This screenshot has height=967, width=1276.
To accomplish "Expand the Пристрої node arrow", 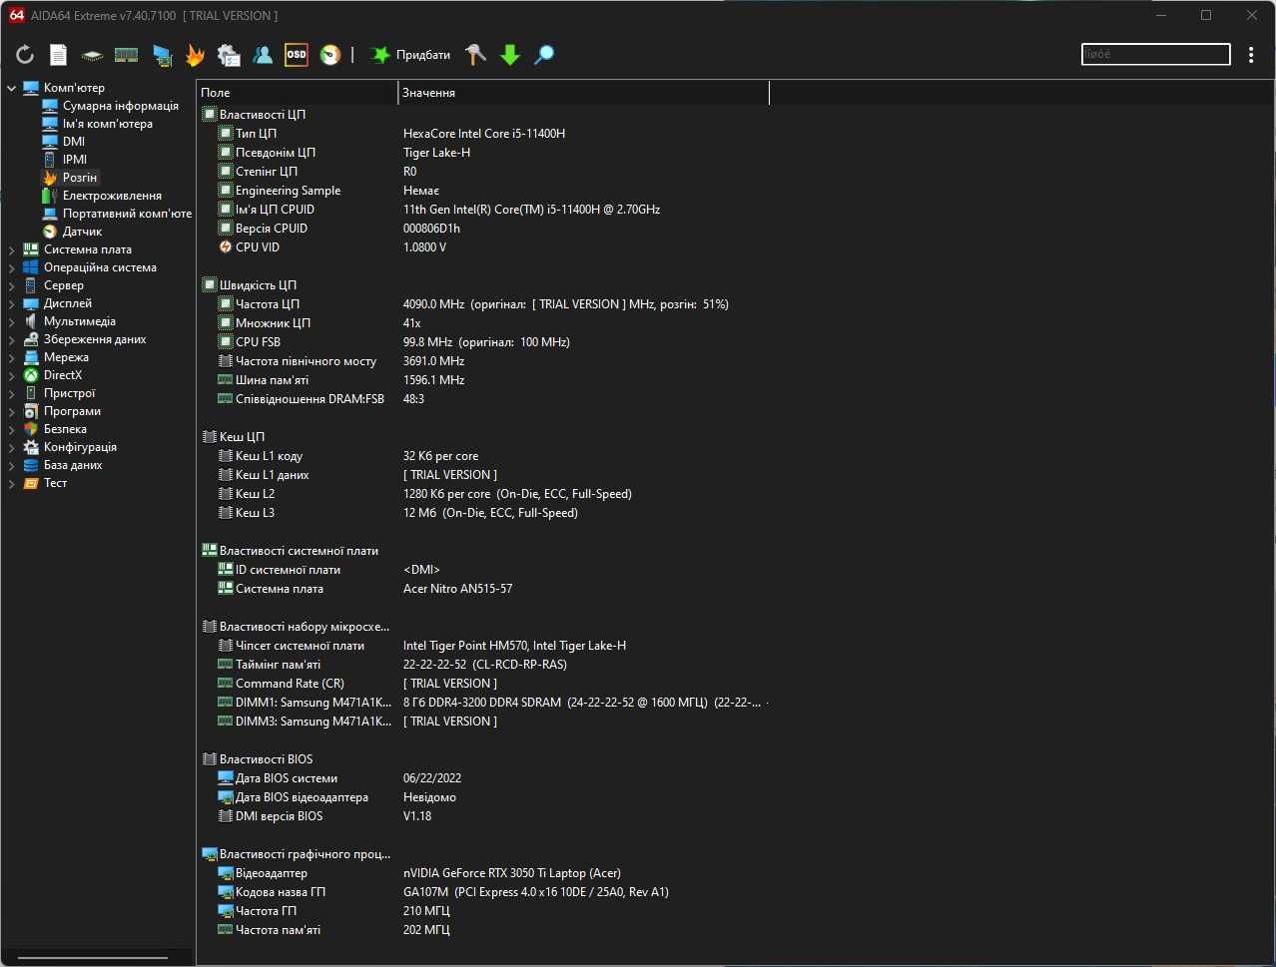I will (11, 393).
